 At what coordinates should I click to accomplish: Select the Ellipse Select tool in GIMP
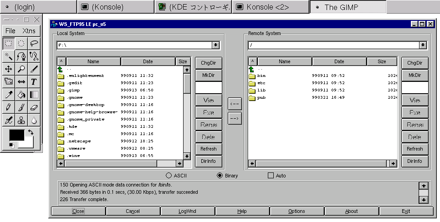[21, 43]
